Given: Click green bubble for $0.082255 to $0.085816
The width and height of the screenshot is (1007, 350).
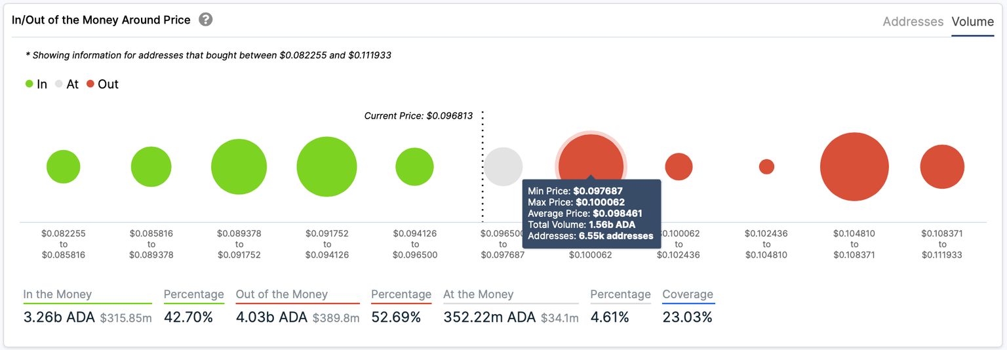Looking at the screenshot, I should click(64, 166).
